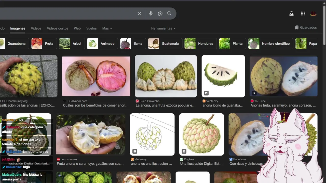326x183 pixels.
Task: Open 'La anona, una fruta exótica popular' link
Action: pos(166,105)
